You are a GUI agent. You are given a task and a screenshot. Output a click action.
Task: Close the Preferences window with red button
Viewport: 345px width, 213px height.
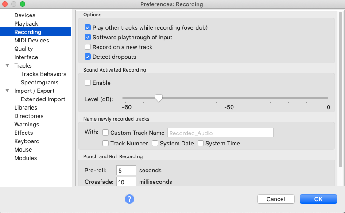[5, 4]
